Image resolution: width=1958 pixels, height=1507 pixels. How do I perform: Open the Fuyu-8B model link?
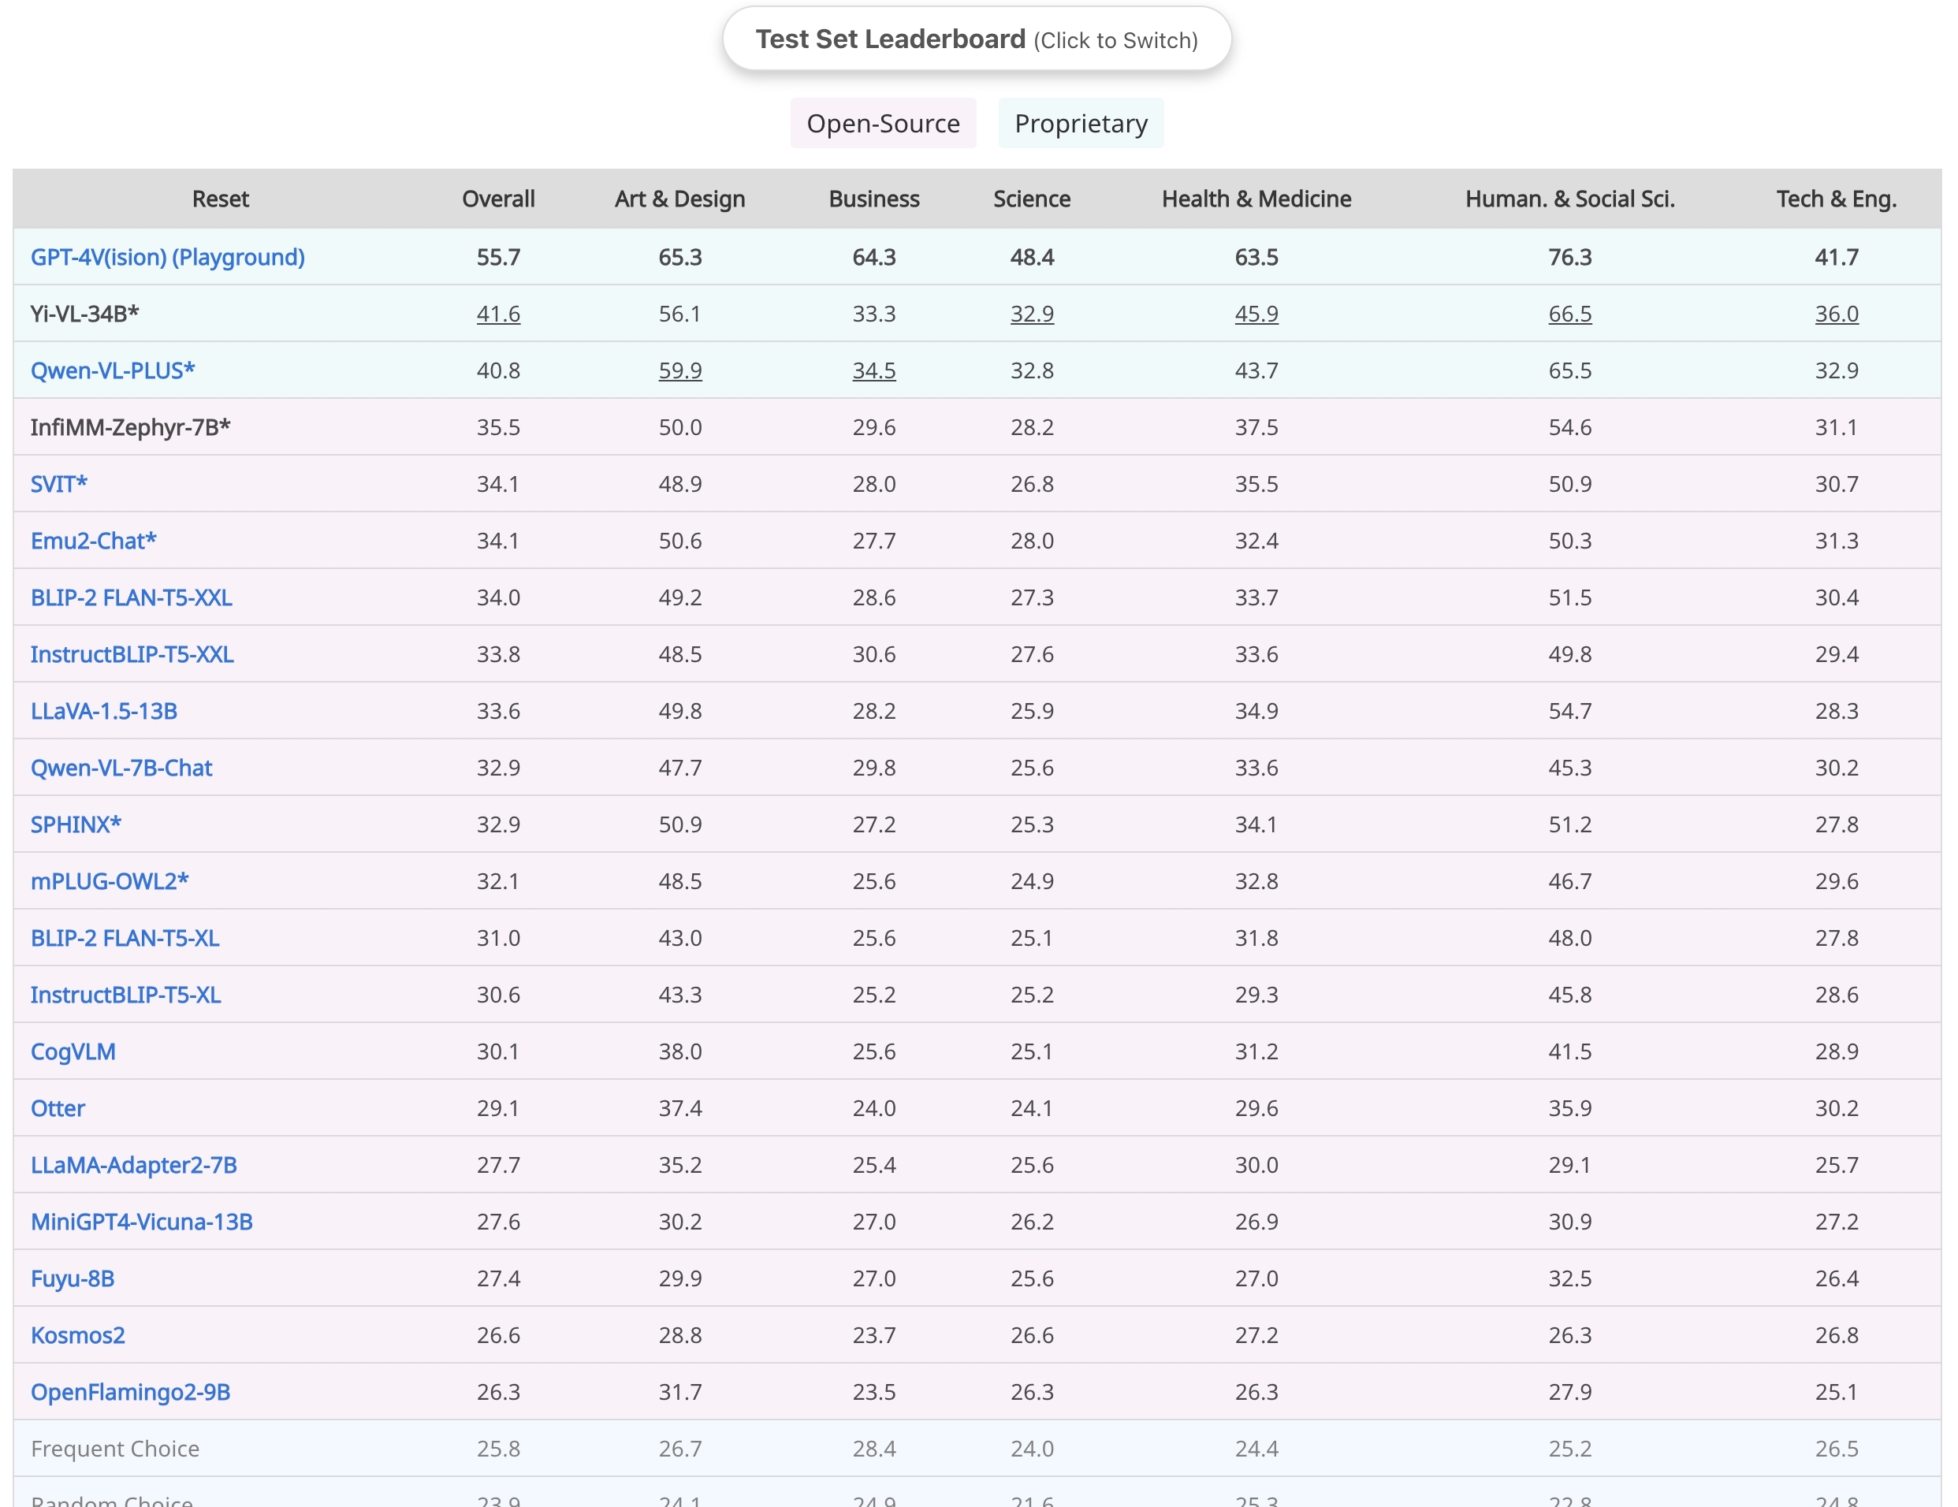[x=73, y=1278]
